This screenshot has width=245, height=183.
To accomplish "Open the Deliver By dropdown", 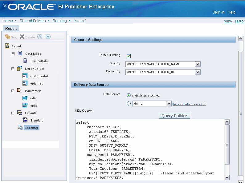I will [x=198, y=72].
